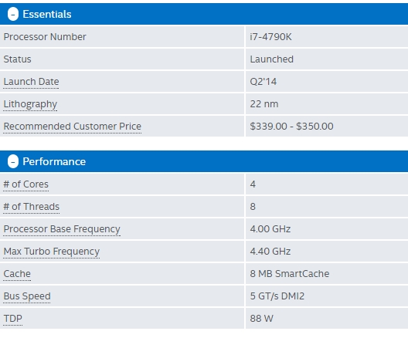
Task: Open the Launch Date definition link
Action: 31,82
